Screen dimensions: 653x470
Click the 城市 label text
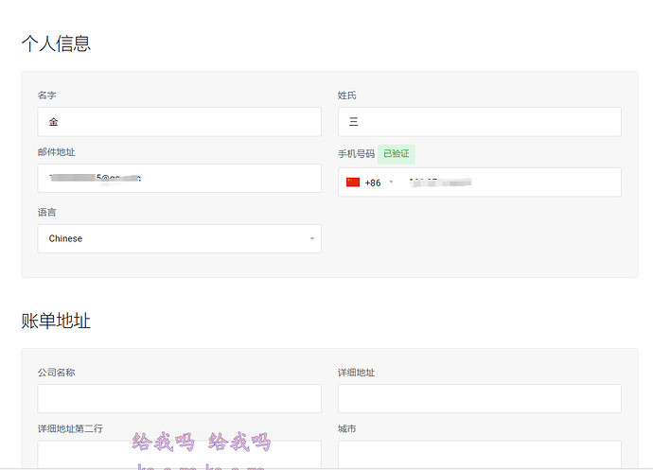tap(347, 428)
